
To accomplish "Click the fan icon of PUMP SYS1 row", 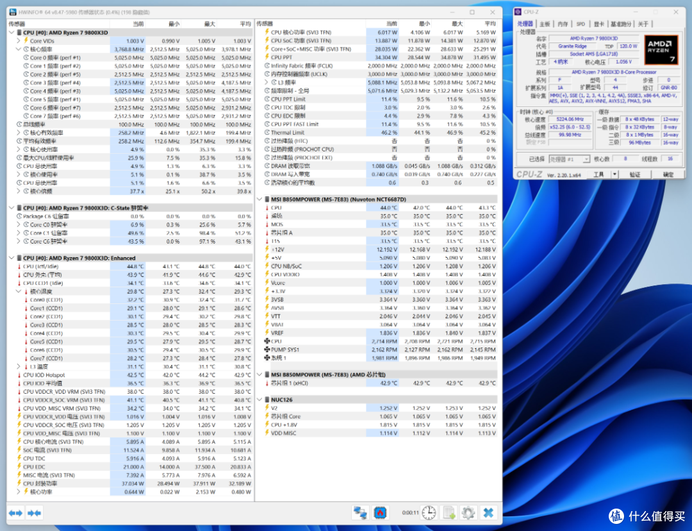I will point(267,350).
